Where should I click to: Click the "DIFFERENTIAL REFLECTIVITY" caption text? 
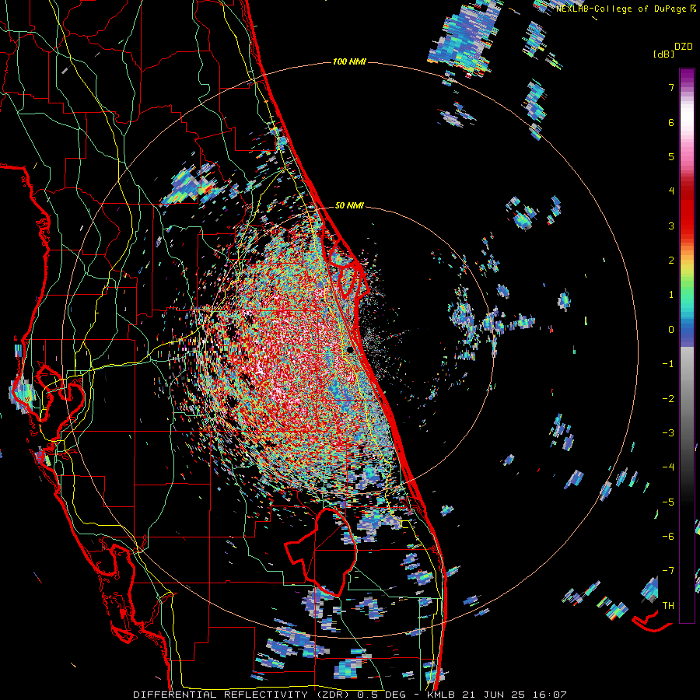pyautogui.click(x=221, y=695)
